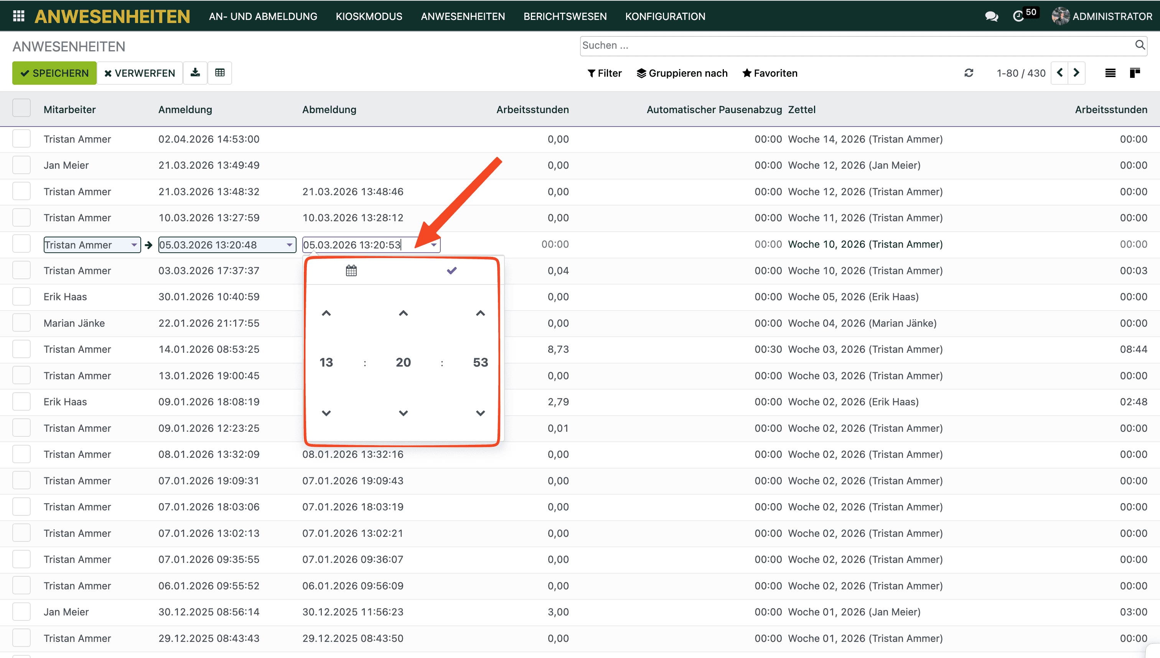Viewport: 1160px width, 658px height.
Task: Toggle the select-all header checkbox
Action: pyautogui.click(x=22, y=109)
